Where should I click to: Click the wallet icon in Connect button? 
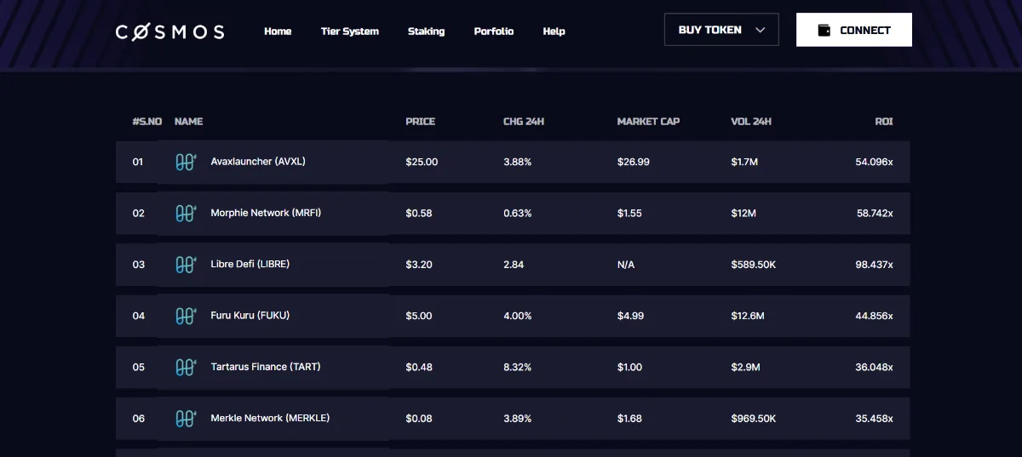coord(824,30)
